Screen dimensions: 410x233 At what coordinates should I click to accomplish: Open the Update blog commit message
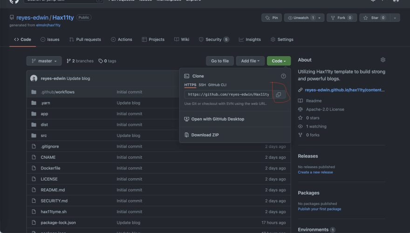pyautogui.click(x=78, y=78)
